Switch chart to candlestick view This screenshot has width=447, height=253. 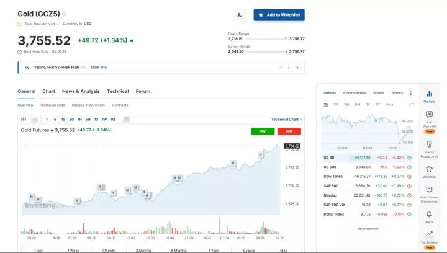coord(24,119)
